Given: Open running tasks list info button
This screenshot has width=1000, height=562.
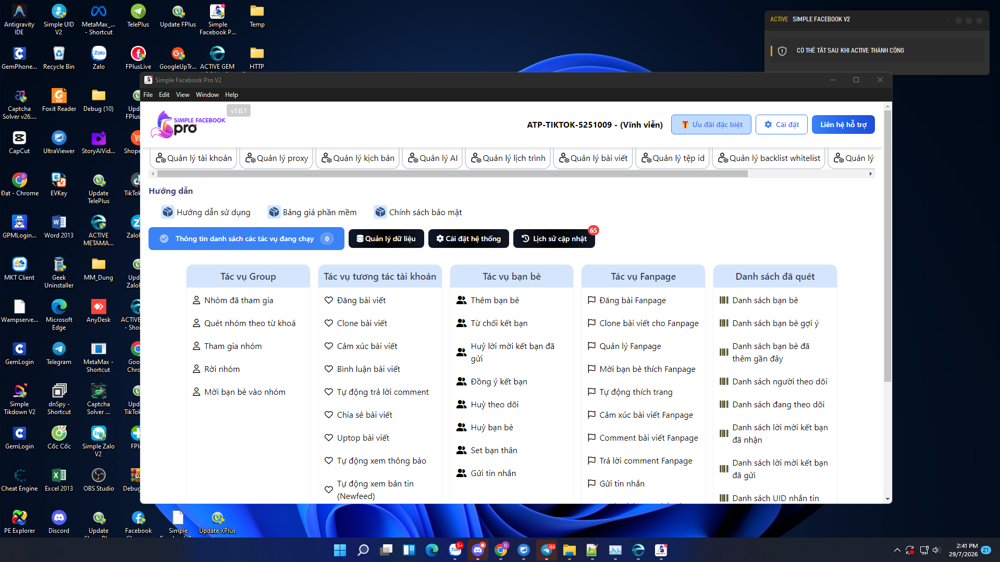Looking at the screenshot, I should (246, 239).
